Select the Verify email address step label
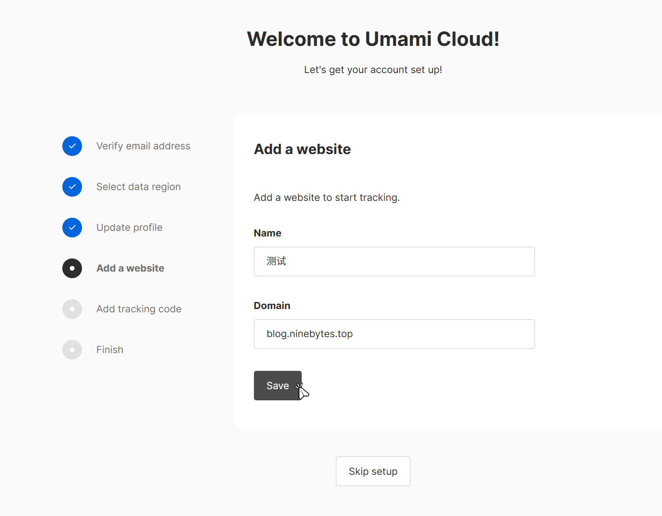The width and height of the screenshot is (662, 516). point(143,146)
